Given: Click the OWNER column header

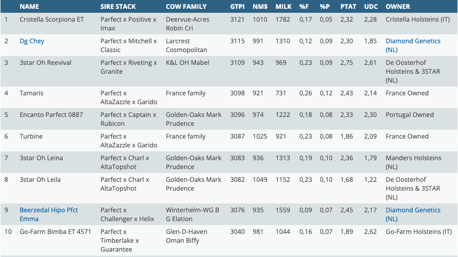Looking at the screenshot, I should pyautogui.click(x=398, y=7).
